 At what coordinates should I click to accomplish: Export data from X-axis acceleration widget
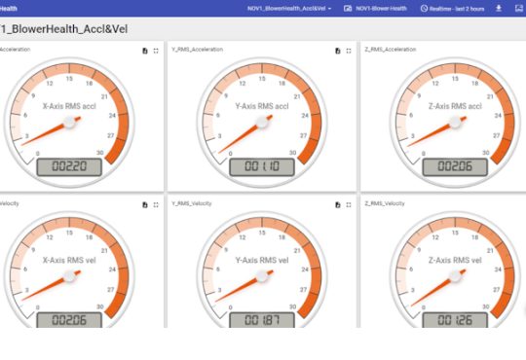pyautogui.click(x=145, y=51)
